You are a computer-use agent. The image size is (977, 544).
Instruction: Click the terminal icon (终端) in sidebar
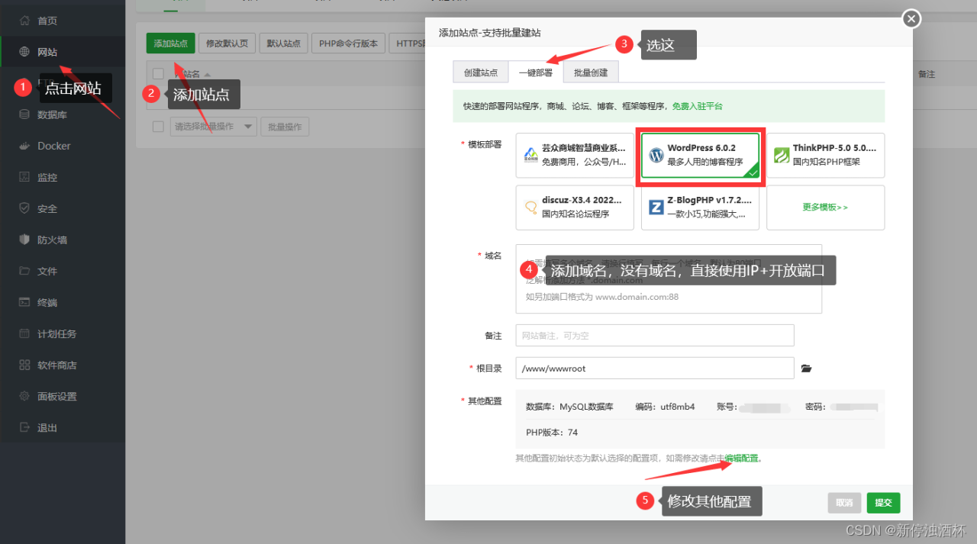24,302
